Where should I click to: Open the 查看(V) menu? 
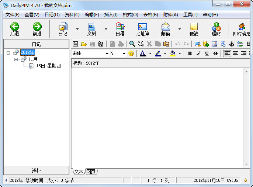click(32, 15)
